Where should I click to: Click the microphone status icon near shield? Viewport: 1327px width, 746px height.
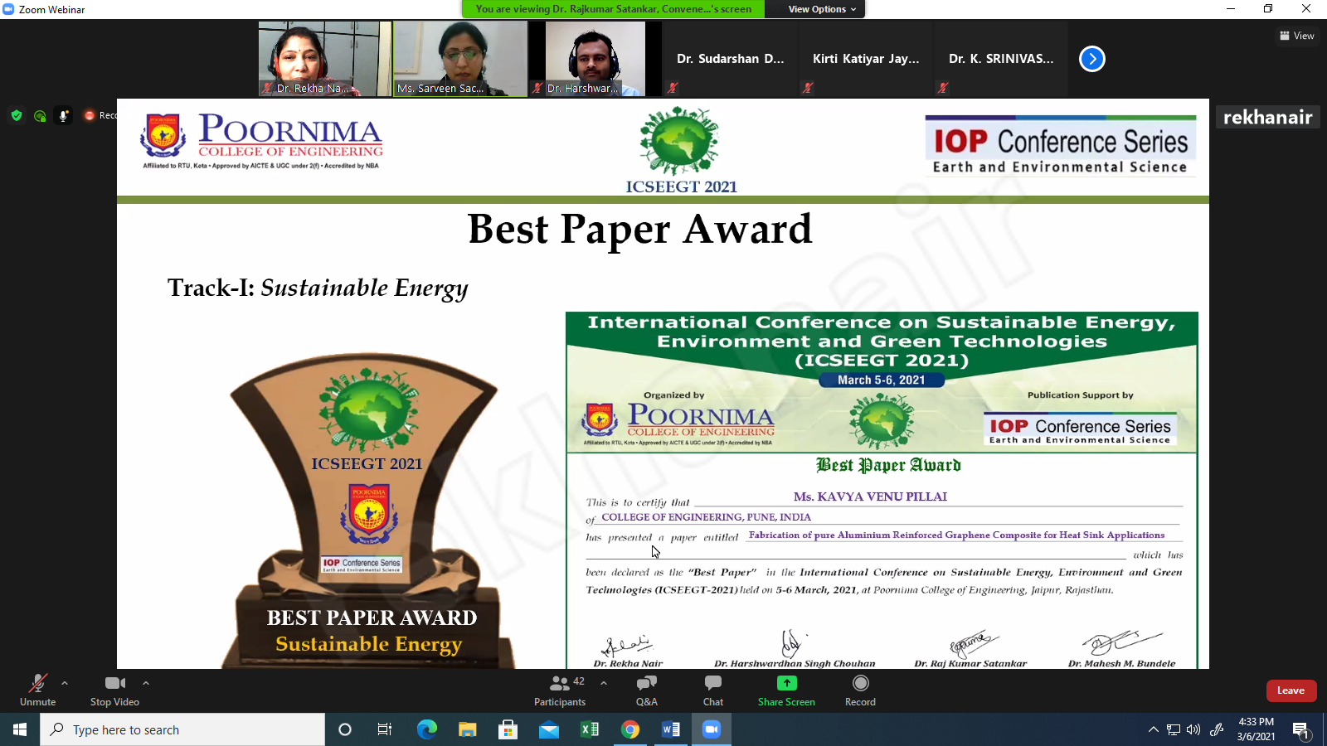(x=63, y=116)
